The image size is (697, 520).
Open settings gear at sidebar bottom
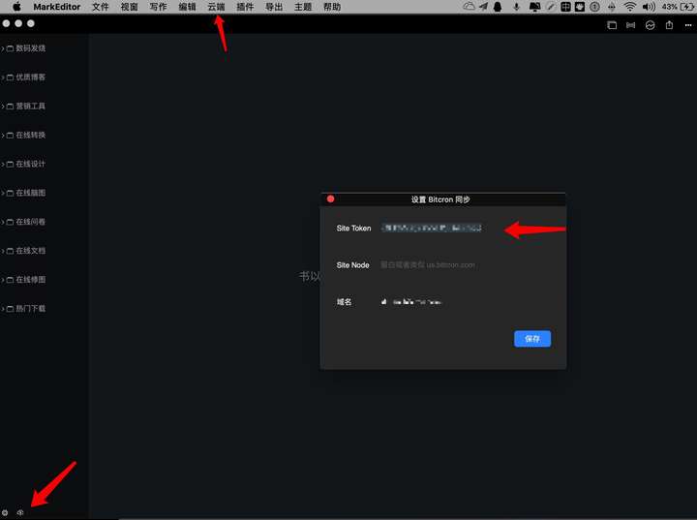(x=5, y=513)
